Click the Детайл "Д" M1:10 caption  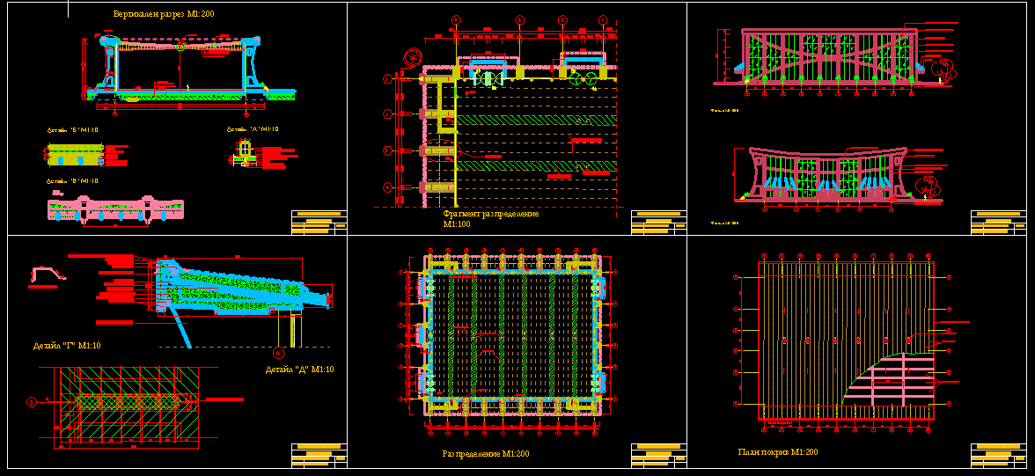[299, 370]
